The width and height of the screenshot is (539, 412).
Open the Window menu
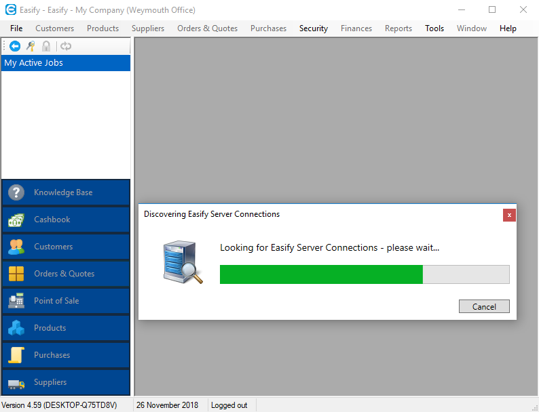(x=472, y=28)
